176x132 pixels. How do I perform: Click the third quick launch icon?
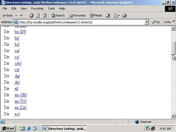pos(35,128)
